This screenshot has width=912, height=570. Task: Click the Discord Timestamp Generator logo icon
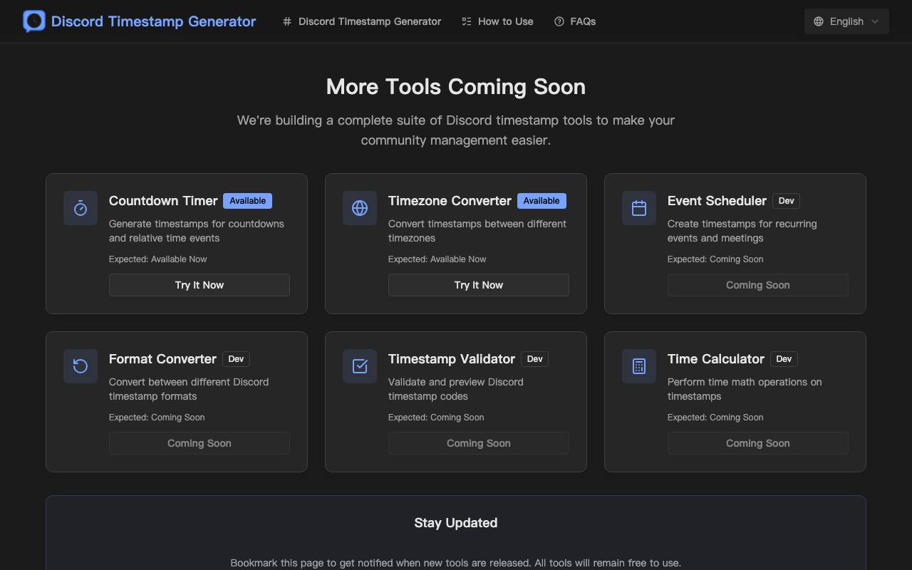[34, 21]
